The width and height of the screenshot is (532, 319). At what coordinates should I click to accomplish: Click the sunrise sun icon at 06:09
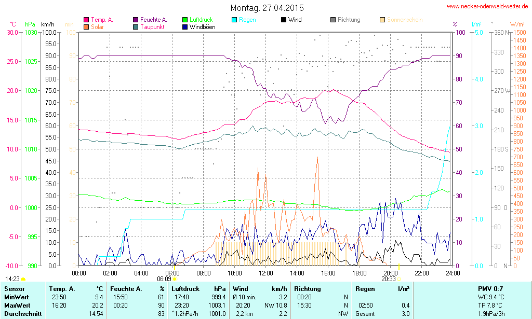click(175, 279)
